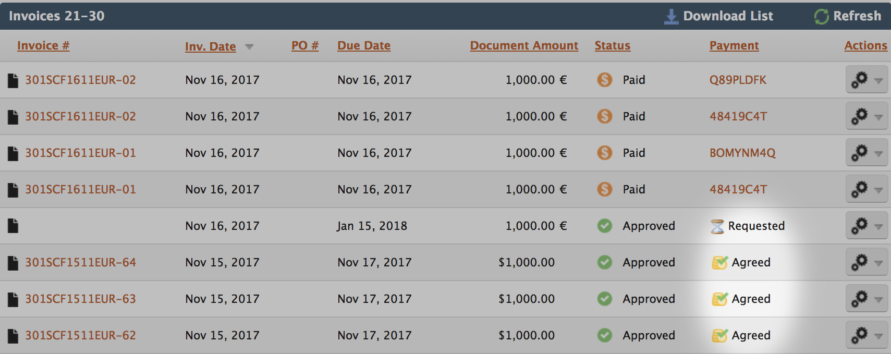The image size is (891, 354).
Task: Click the Invoice # column header
Action: coord(43,46)
